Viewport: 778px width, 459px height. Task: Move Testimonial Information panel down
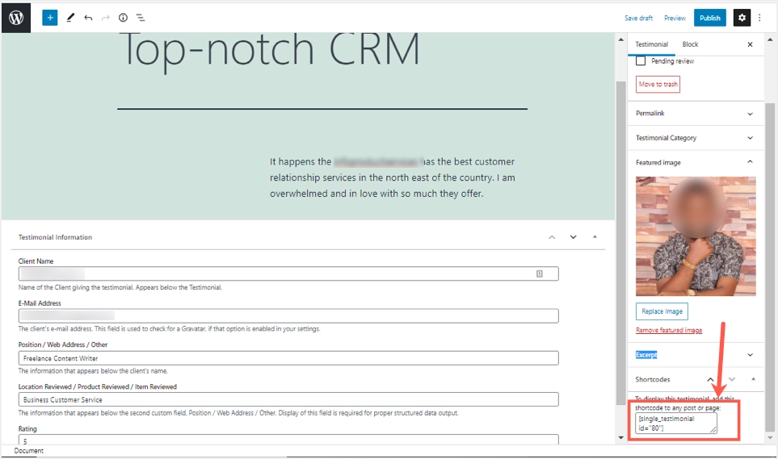pos(573,237)
